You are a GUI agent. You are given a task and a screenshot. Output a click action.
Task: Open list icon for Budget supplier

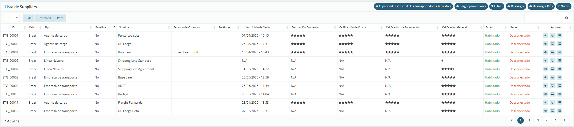(x=559, y=94)
